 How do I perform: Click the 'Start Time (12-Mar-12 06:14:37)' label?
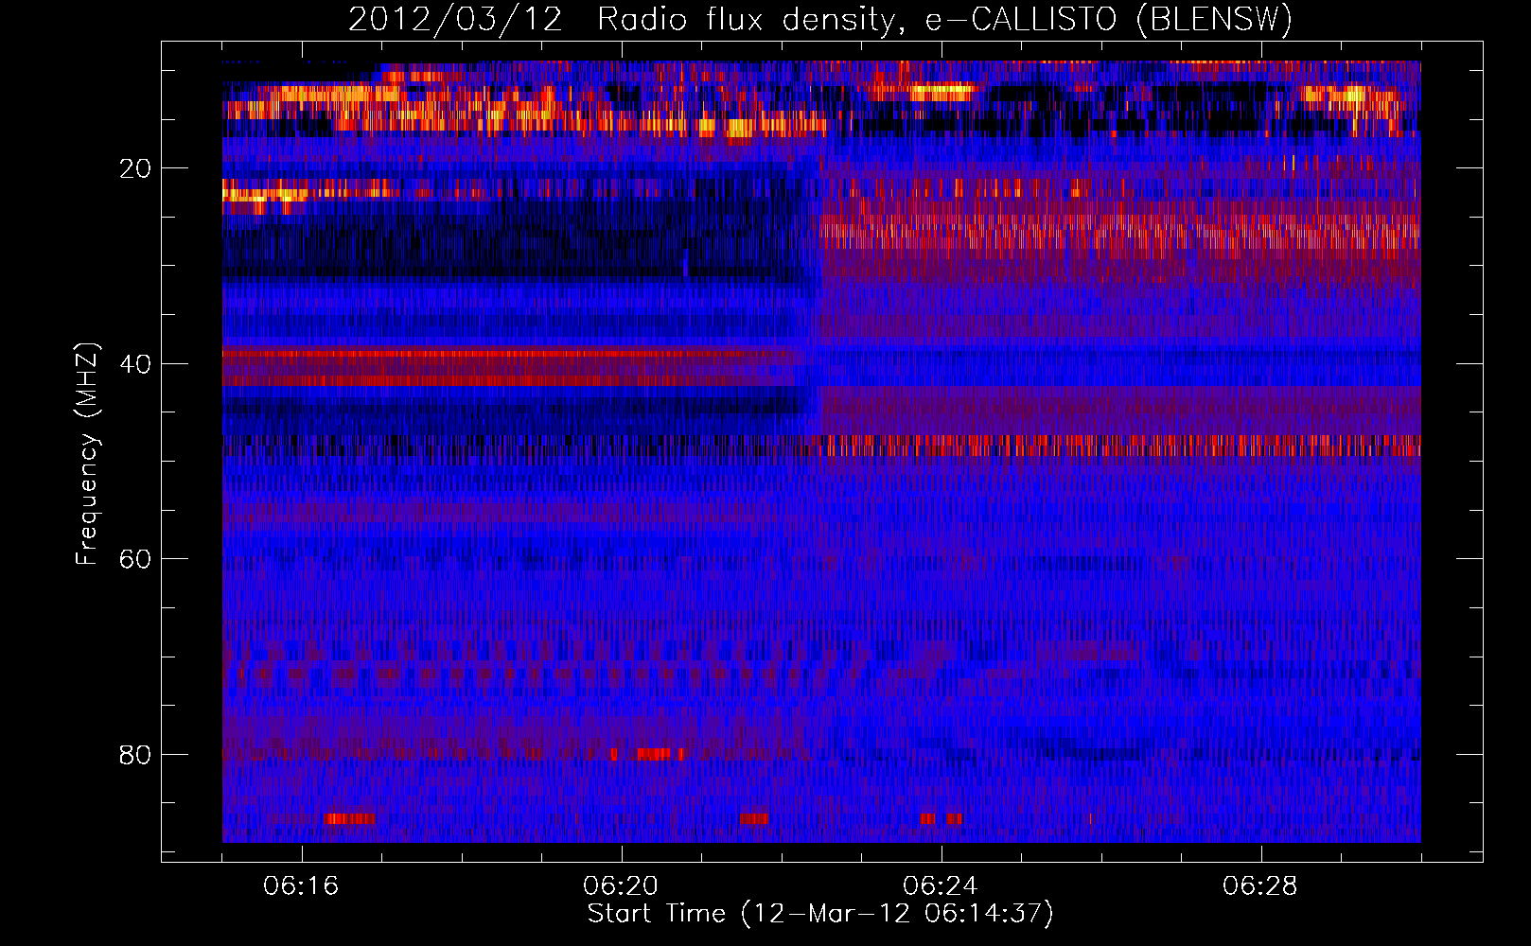(x=820, y=914)
